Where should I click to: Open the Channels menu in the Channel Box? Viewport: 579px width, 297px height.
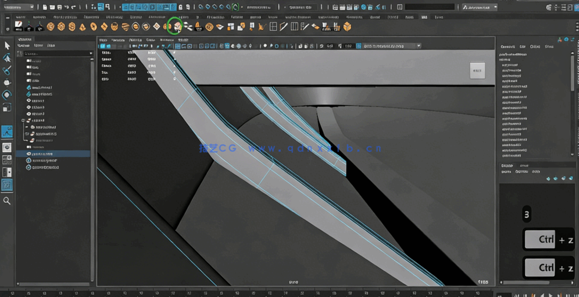(507, 46)
